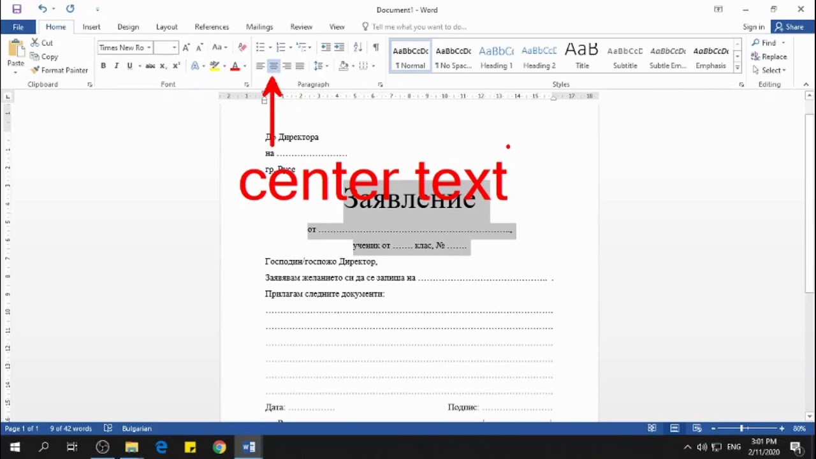816x459 pixels.
Task: Apply the Subtitle style
Action: (625, 56)
